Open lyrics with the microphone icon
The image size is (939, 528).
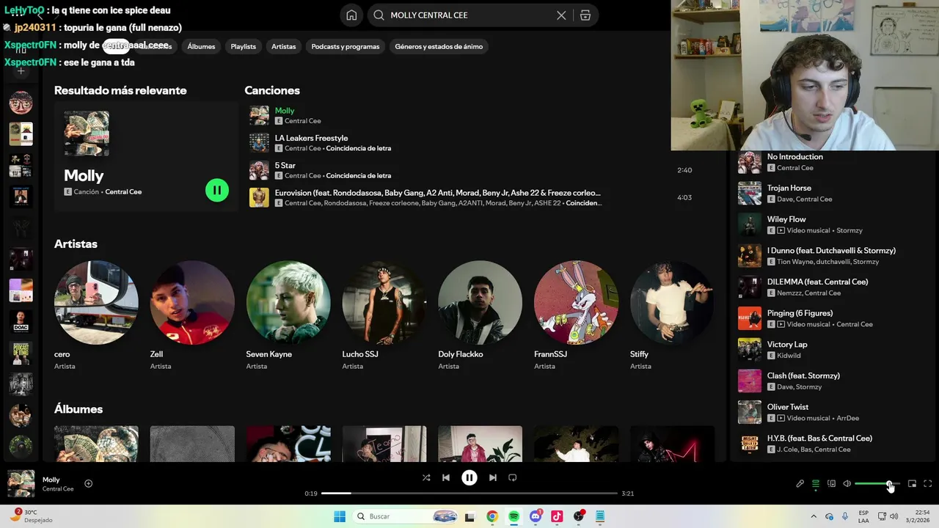tap(800, 484)
